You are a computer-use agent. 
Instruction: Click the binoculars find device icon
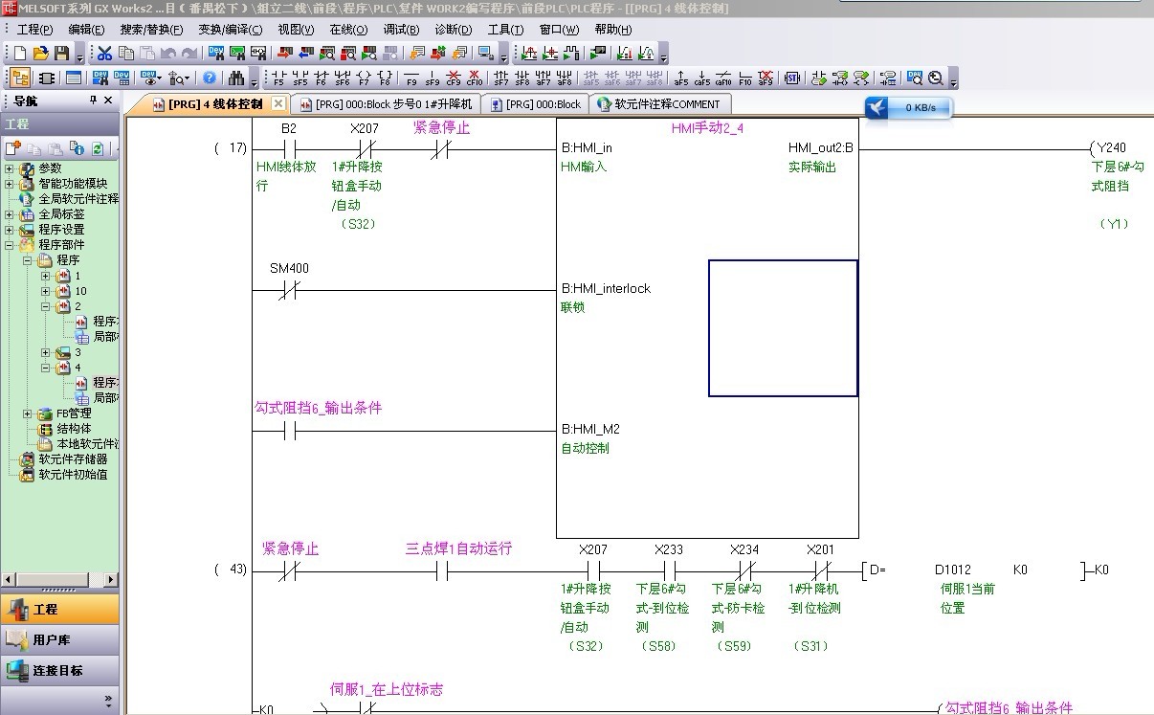(x=235, y=78)
